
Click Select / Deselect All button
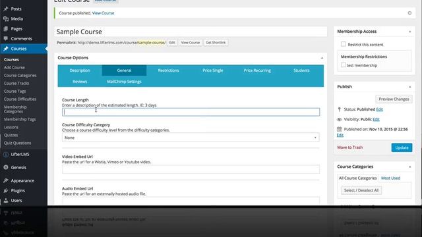pyautogui.click(x=361, y=190)
